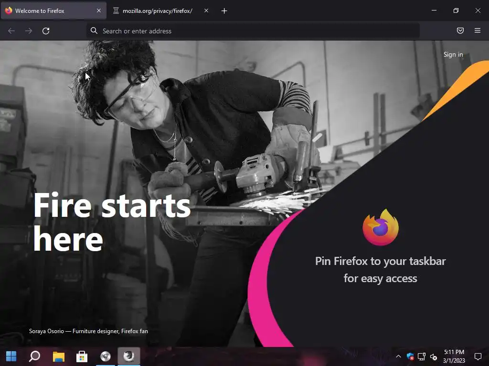Click the Firefox logo on the welcome panel
489x366 pixels.
(x=381, y=227)
